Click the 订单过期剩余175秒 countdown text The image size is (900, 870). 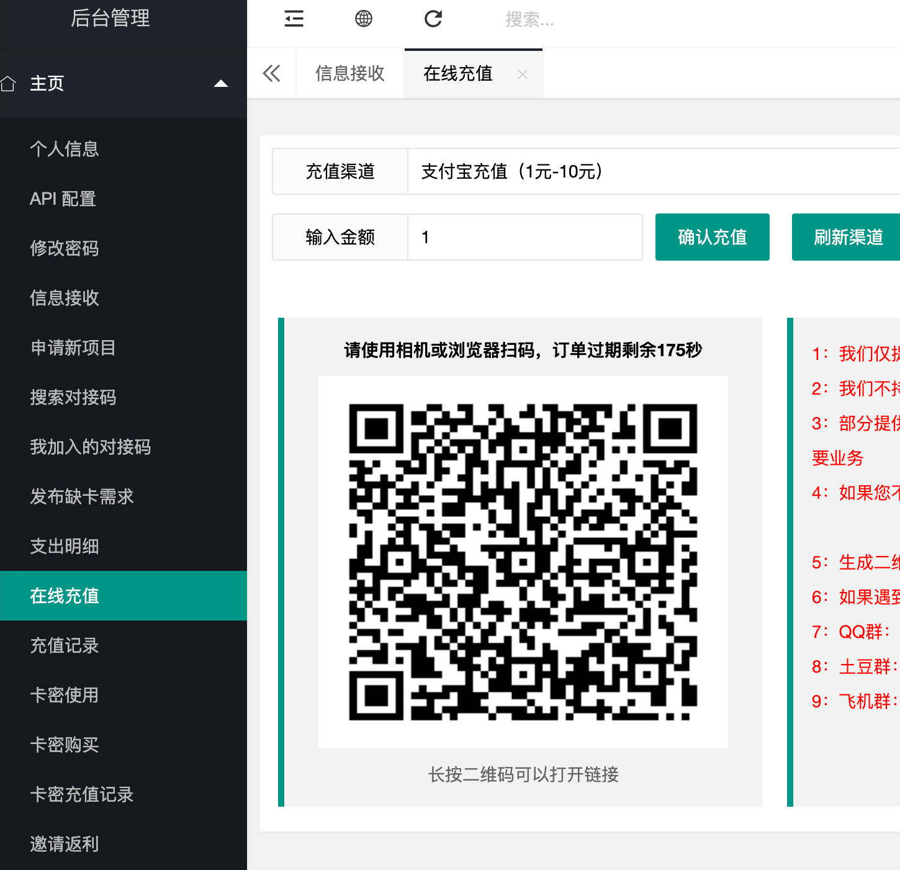pos(628,350)
